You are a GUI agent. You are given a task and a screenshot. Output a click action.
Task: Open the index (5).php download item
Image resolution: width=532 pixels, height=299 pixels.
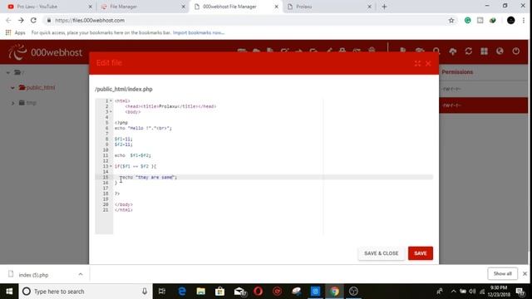tap(33, 275)
